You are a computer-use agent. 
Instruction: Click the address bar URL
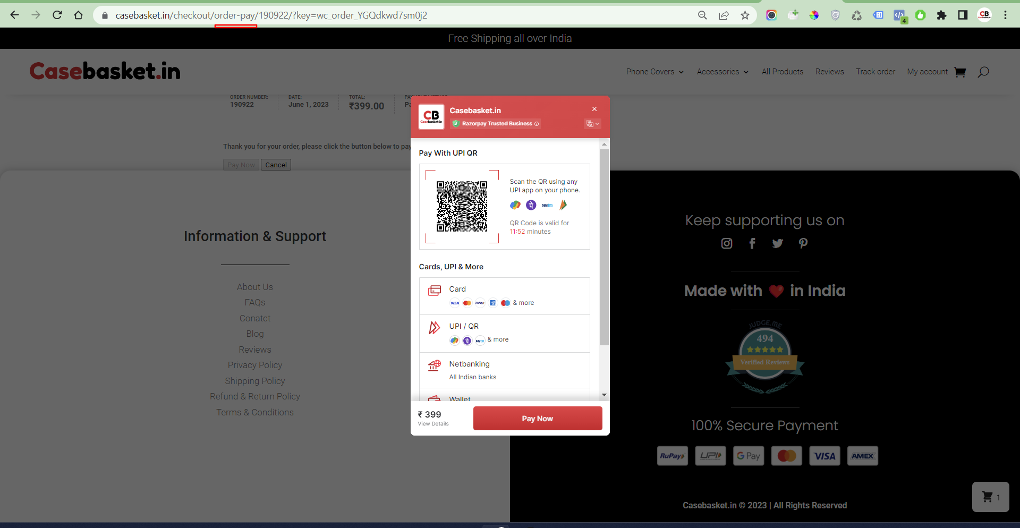click(271, 15)
